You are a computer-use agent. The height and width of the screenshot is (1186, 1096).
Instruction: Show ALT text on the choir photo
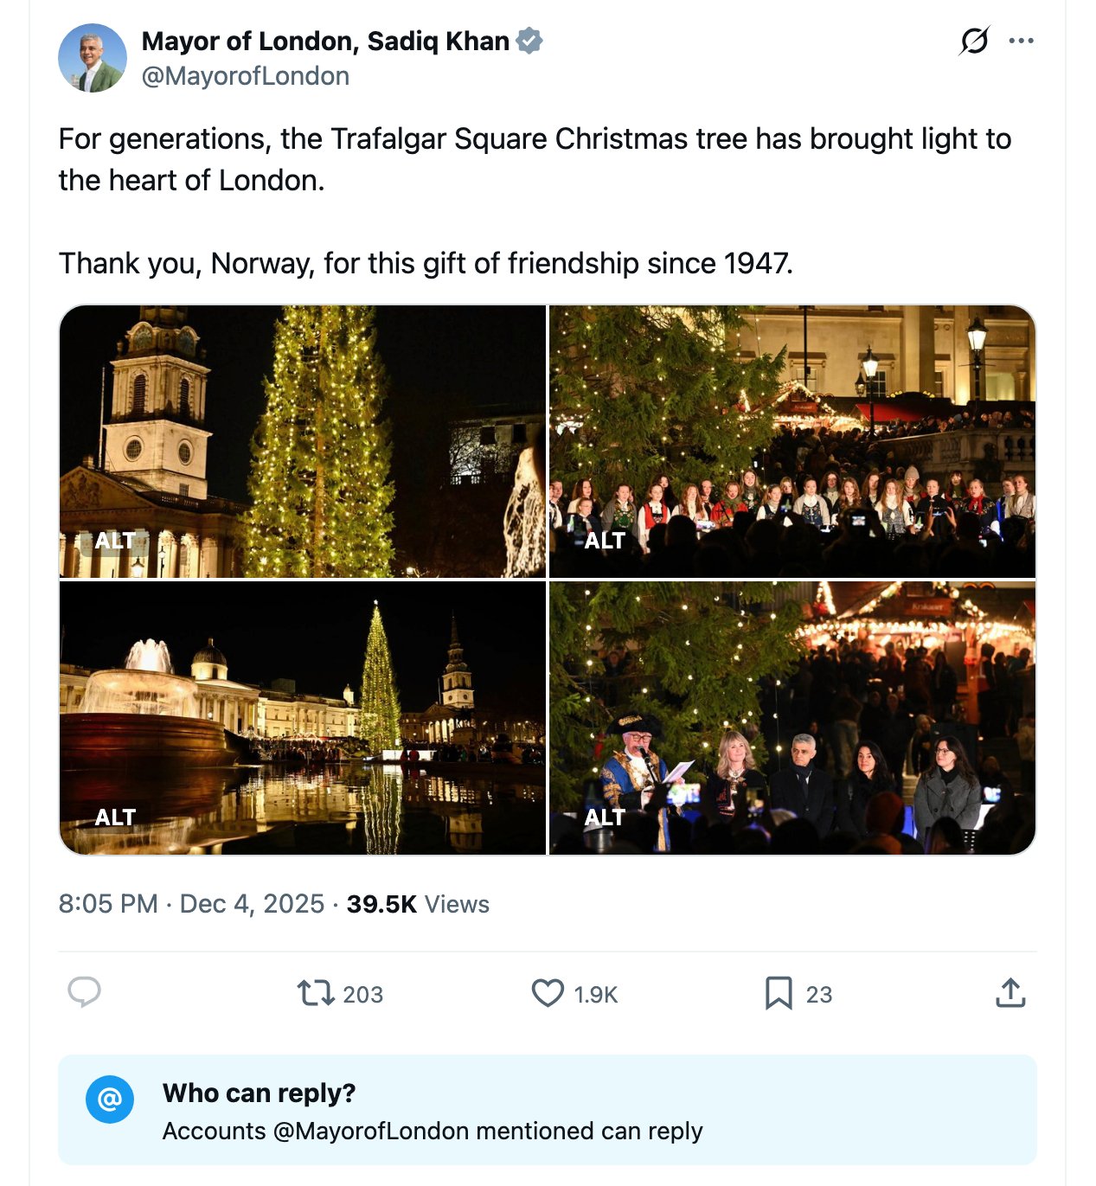click(x=605, y=541)
